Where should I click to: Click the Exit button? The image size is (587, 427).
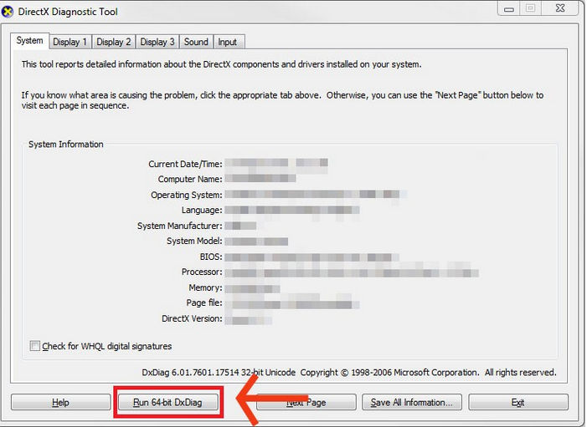click(518, 402)
